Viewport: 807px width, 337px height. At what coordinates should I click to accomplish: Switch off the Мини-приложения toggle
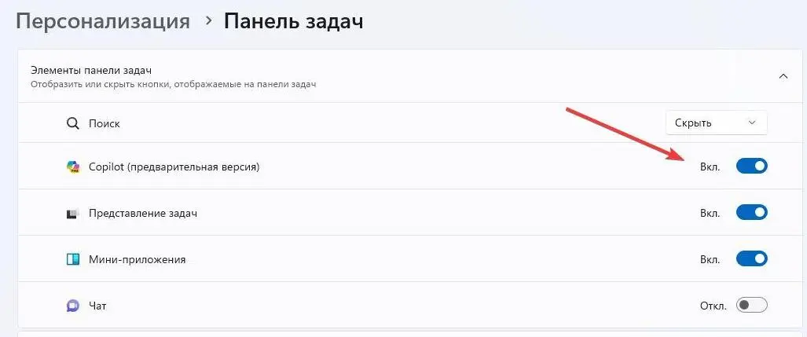pos(751,259)
